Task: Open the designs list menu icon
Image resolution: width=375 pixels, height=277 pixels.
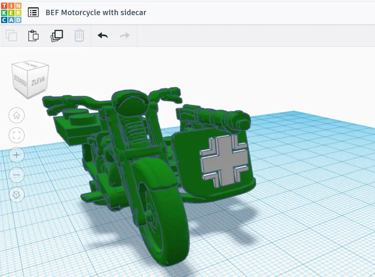Action: [33, 12]
